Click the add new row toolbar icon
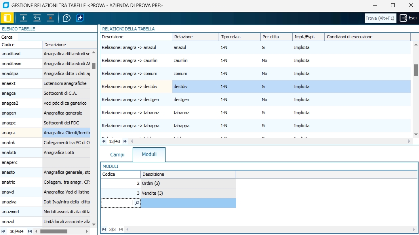 [x=23, y=18]
